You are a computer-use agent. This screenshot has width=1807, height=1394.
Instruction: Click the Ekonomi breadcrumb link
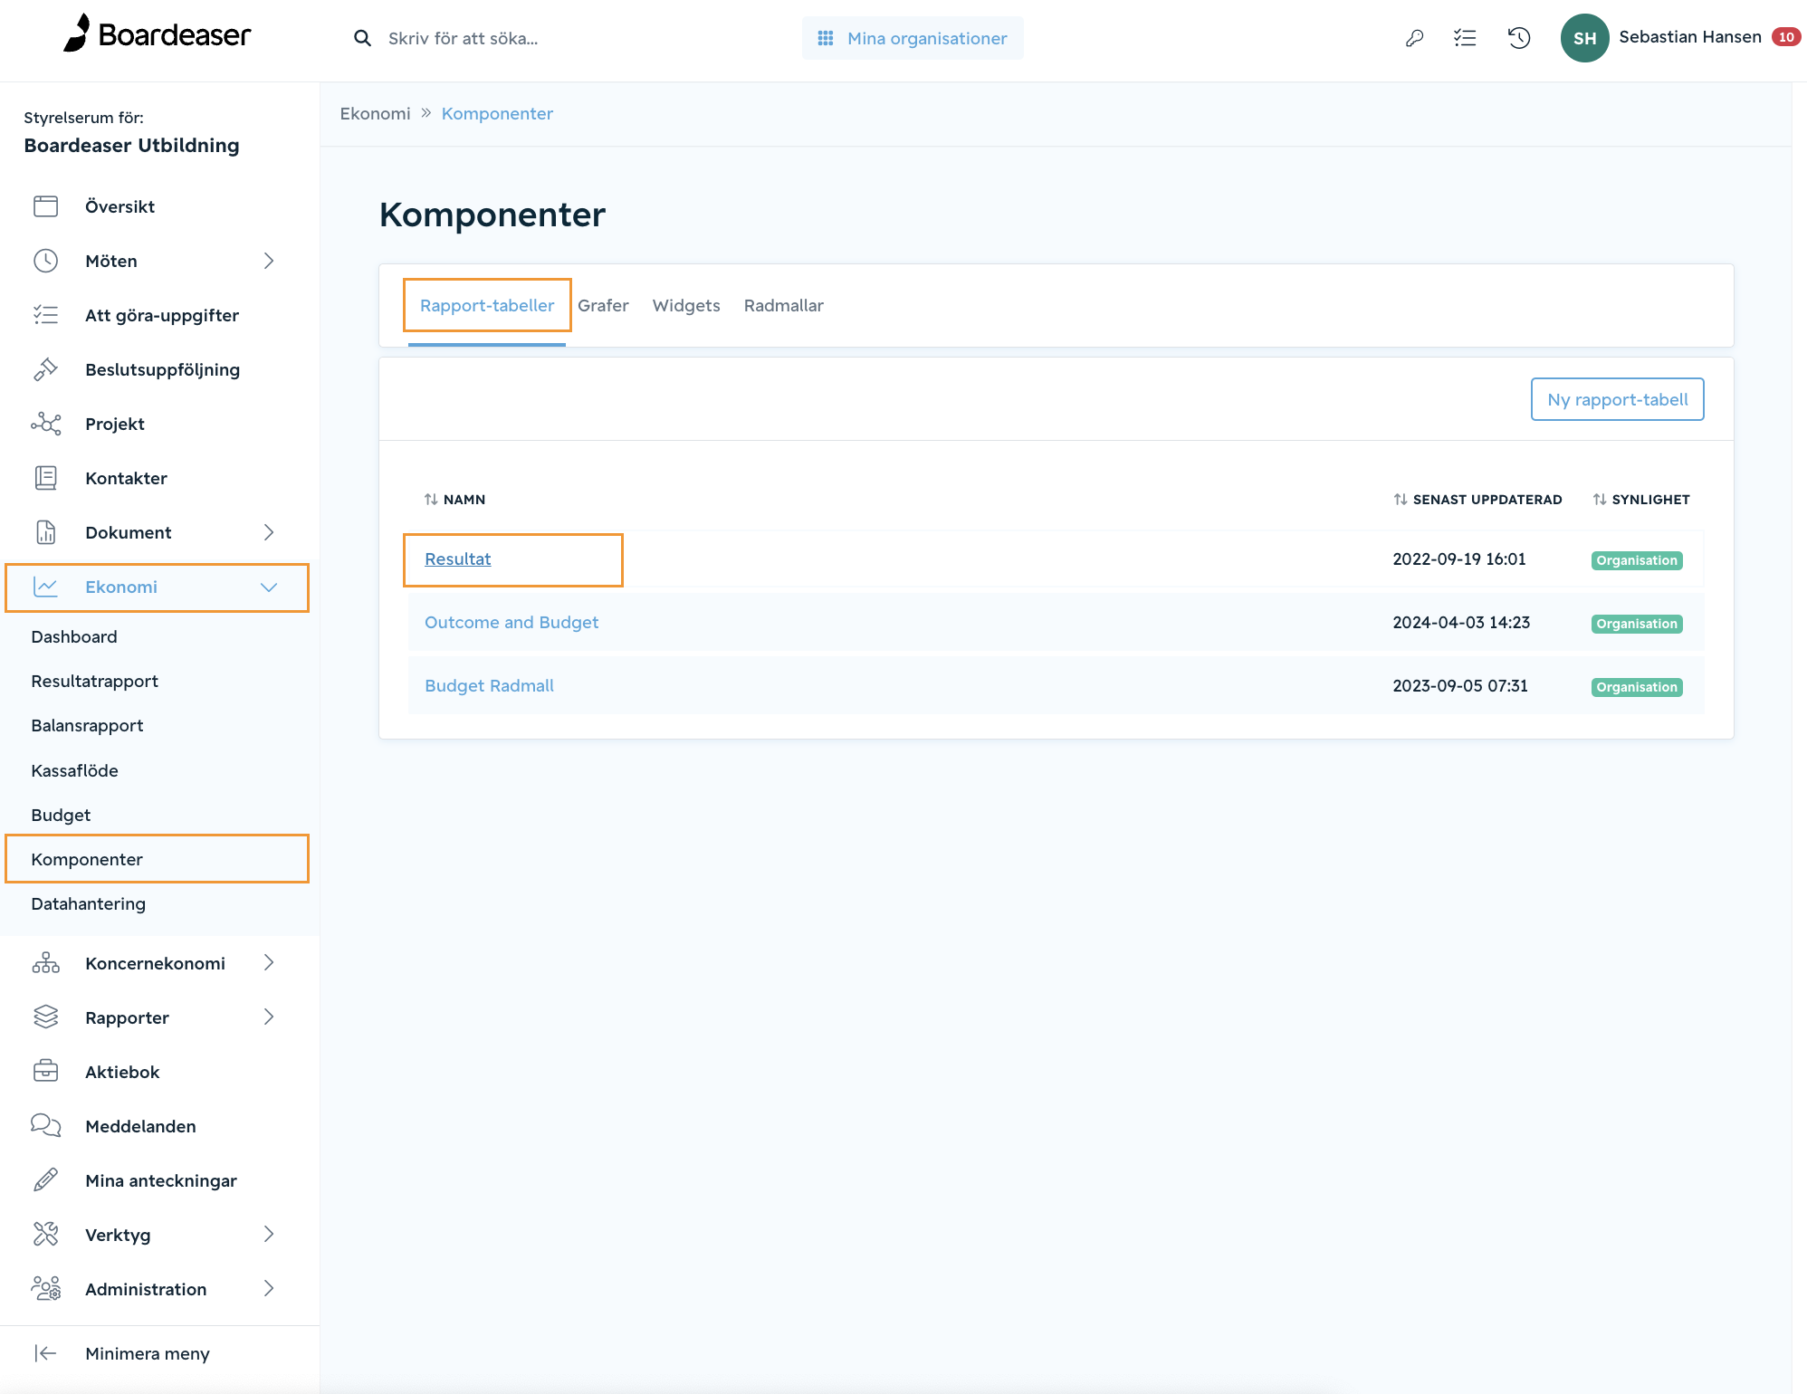(375, 114)
